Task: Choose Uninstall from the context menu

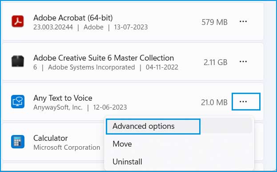Action: [127, 162]
